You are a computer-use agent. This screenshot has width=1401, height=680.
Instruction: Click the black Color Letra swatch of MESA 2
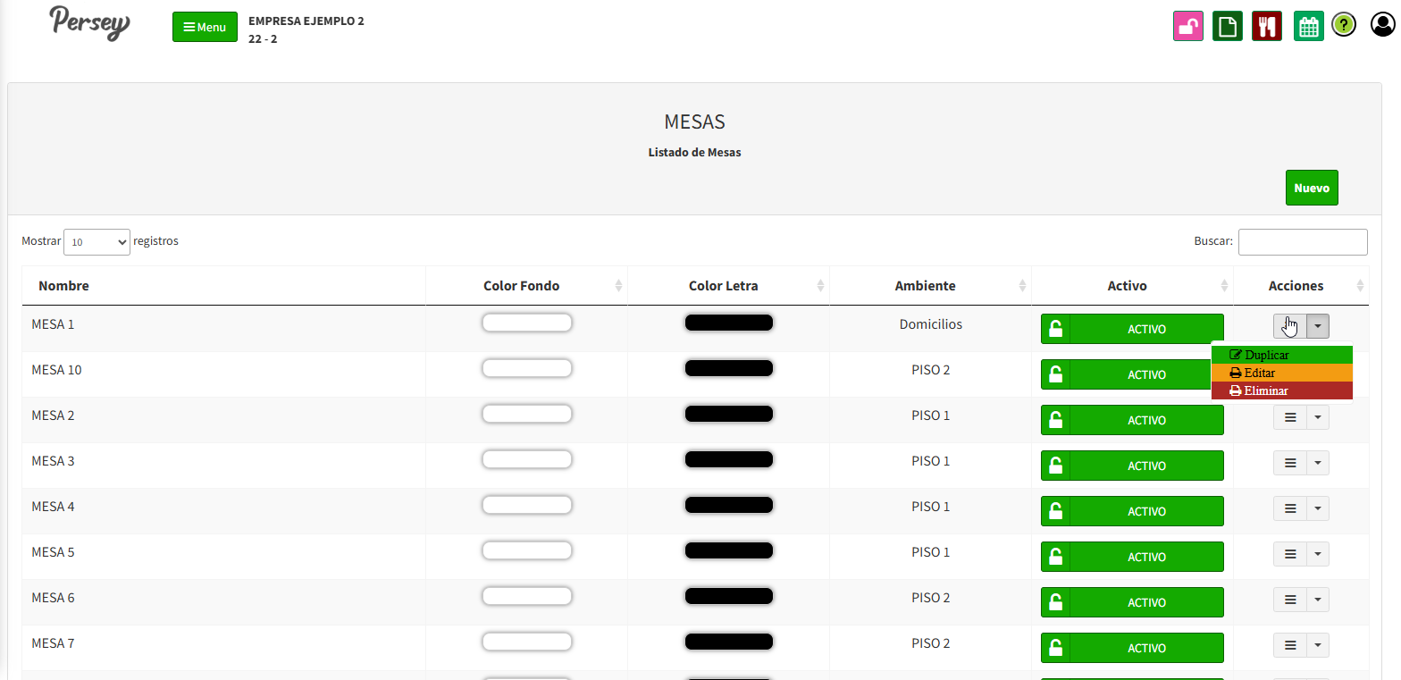tap(728, 414)
